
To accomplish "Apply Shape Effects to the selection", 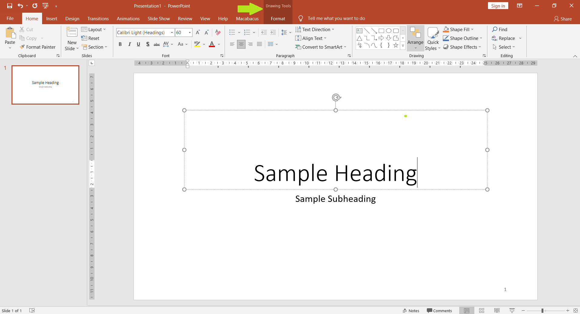I will click(462, 47).
